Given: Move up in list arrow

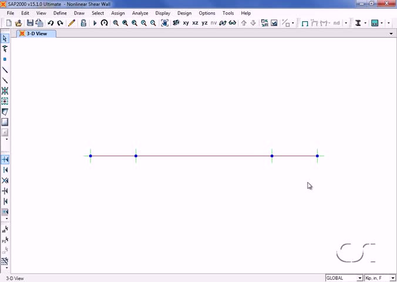Looking at the screenshot, I should point(244,23).
